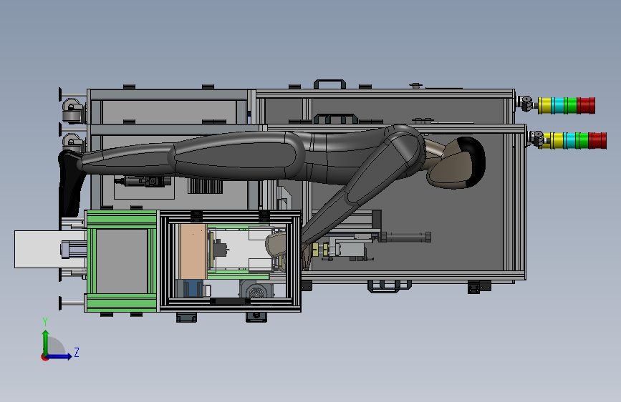The height and width of the screenshot is (402, 621).
Task: Select the vent grille below the mannequin's leg
Action: 205,186
